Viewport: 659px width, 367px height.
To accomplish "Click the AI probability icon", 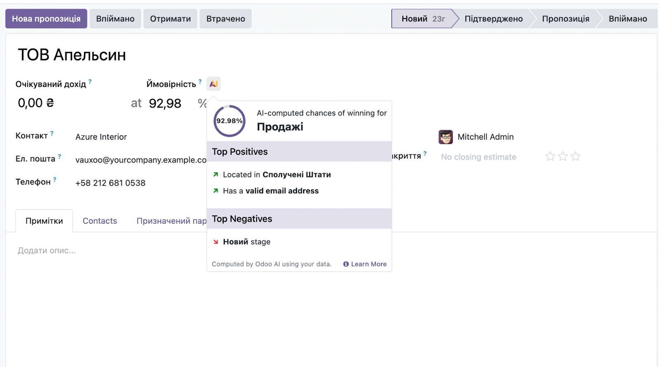I will click(x=213, y=84).
